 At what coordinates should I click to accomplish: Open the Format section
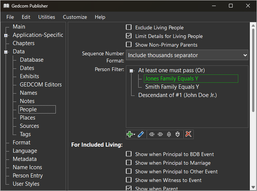pyautogui.click(x=21, y=142)
